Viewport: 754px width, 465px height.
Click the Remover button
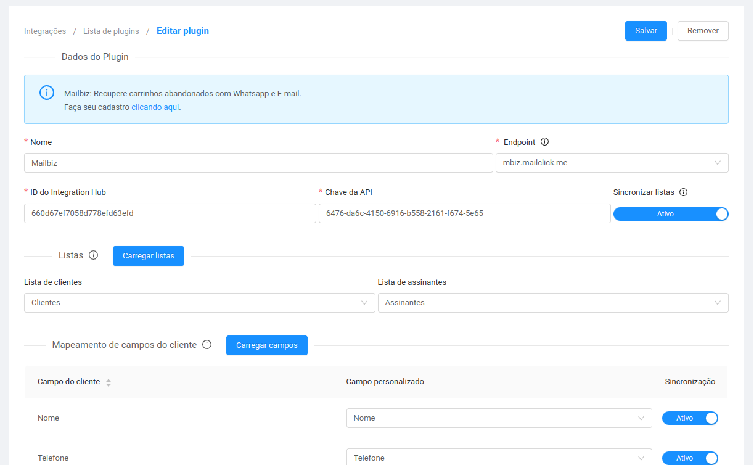[703, 31]
